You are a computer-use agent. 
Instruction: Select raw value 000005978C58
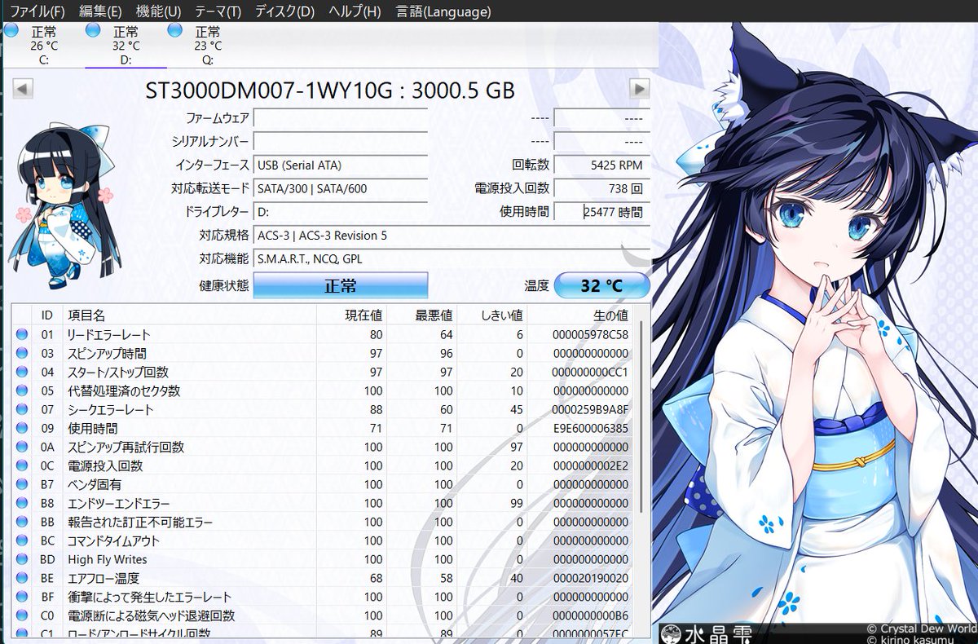click(591, 334)
